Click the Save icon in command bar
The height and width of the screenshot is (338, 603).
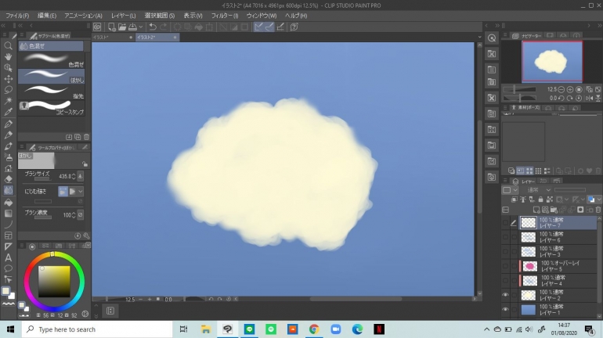[x=132, y=27]
